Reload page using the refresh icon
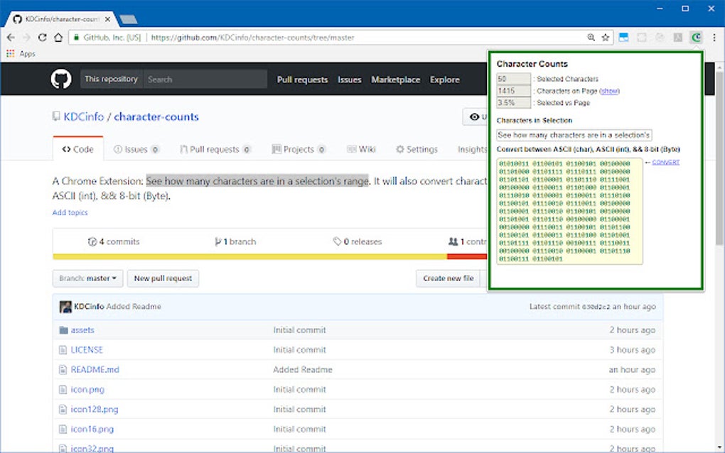This screenshot has width=725, height=453. point(43,38)
